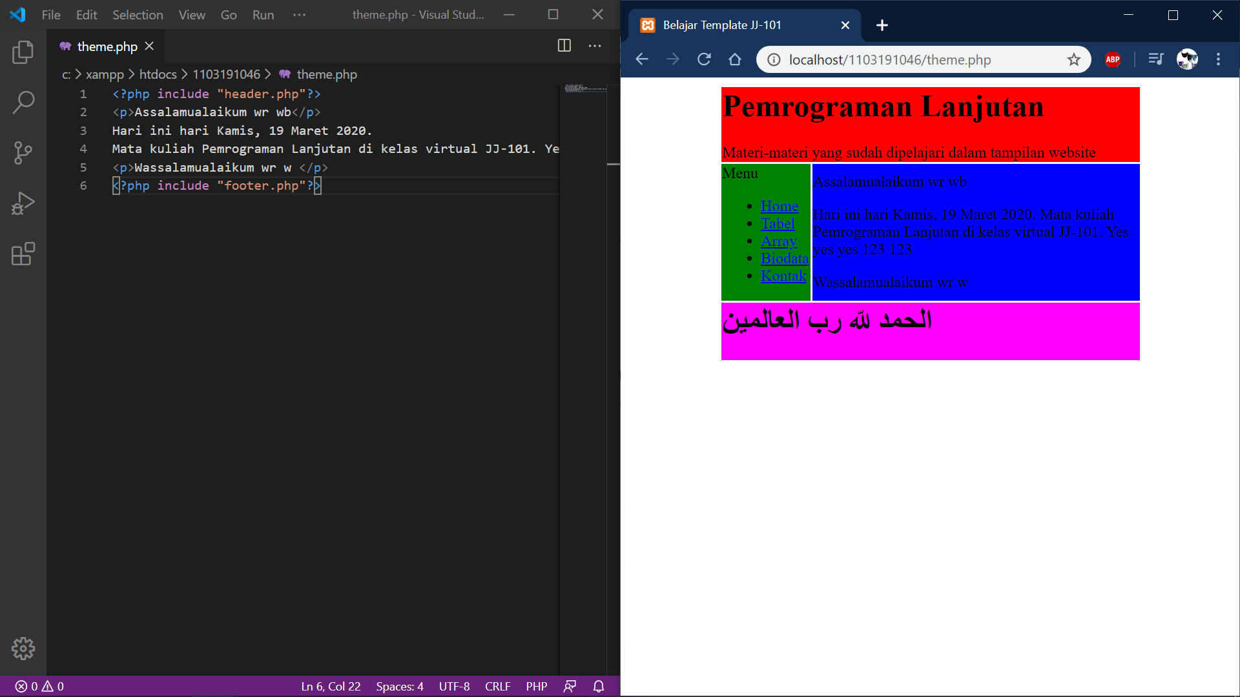Viewport: 1240px width, 697px height.
Task: Open the Selection menu
Action: tap(138, 14)
